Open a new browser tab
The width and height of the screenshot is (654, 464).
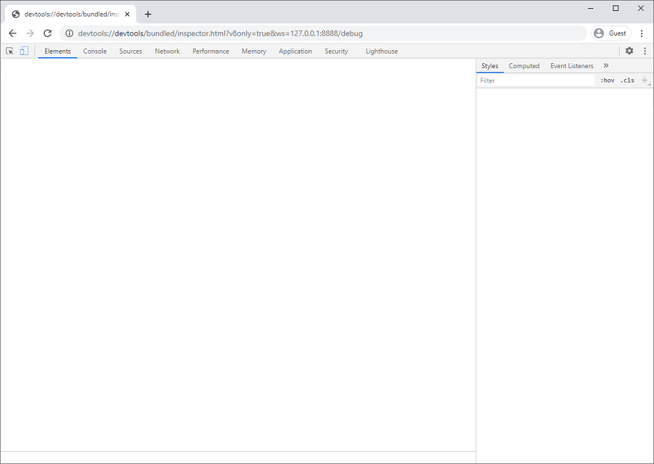coord(148,14)
